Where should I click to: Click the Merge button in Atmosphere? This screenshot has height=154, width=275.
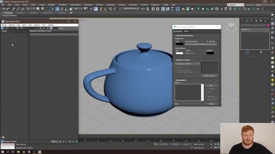coord(211,104)
